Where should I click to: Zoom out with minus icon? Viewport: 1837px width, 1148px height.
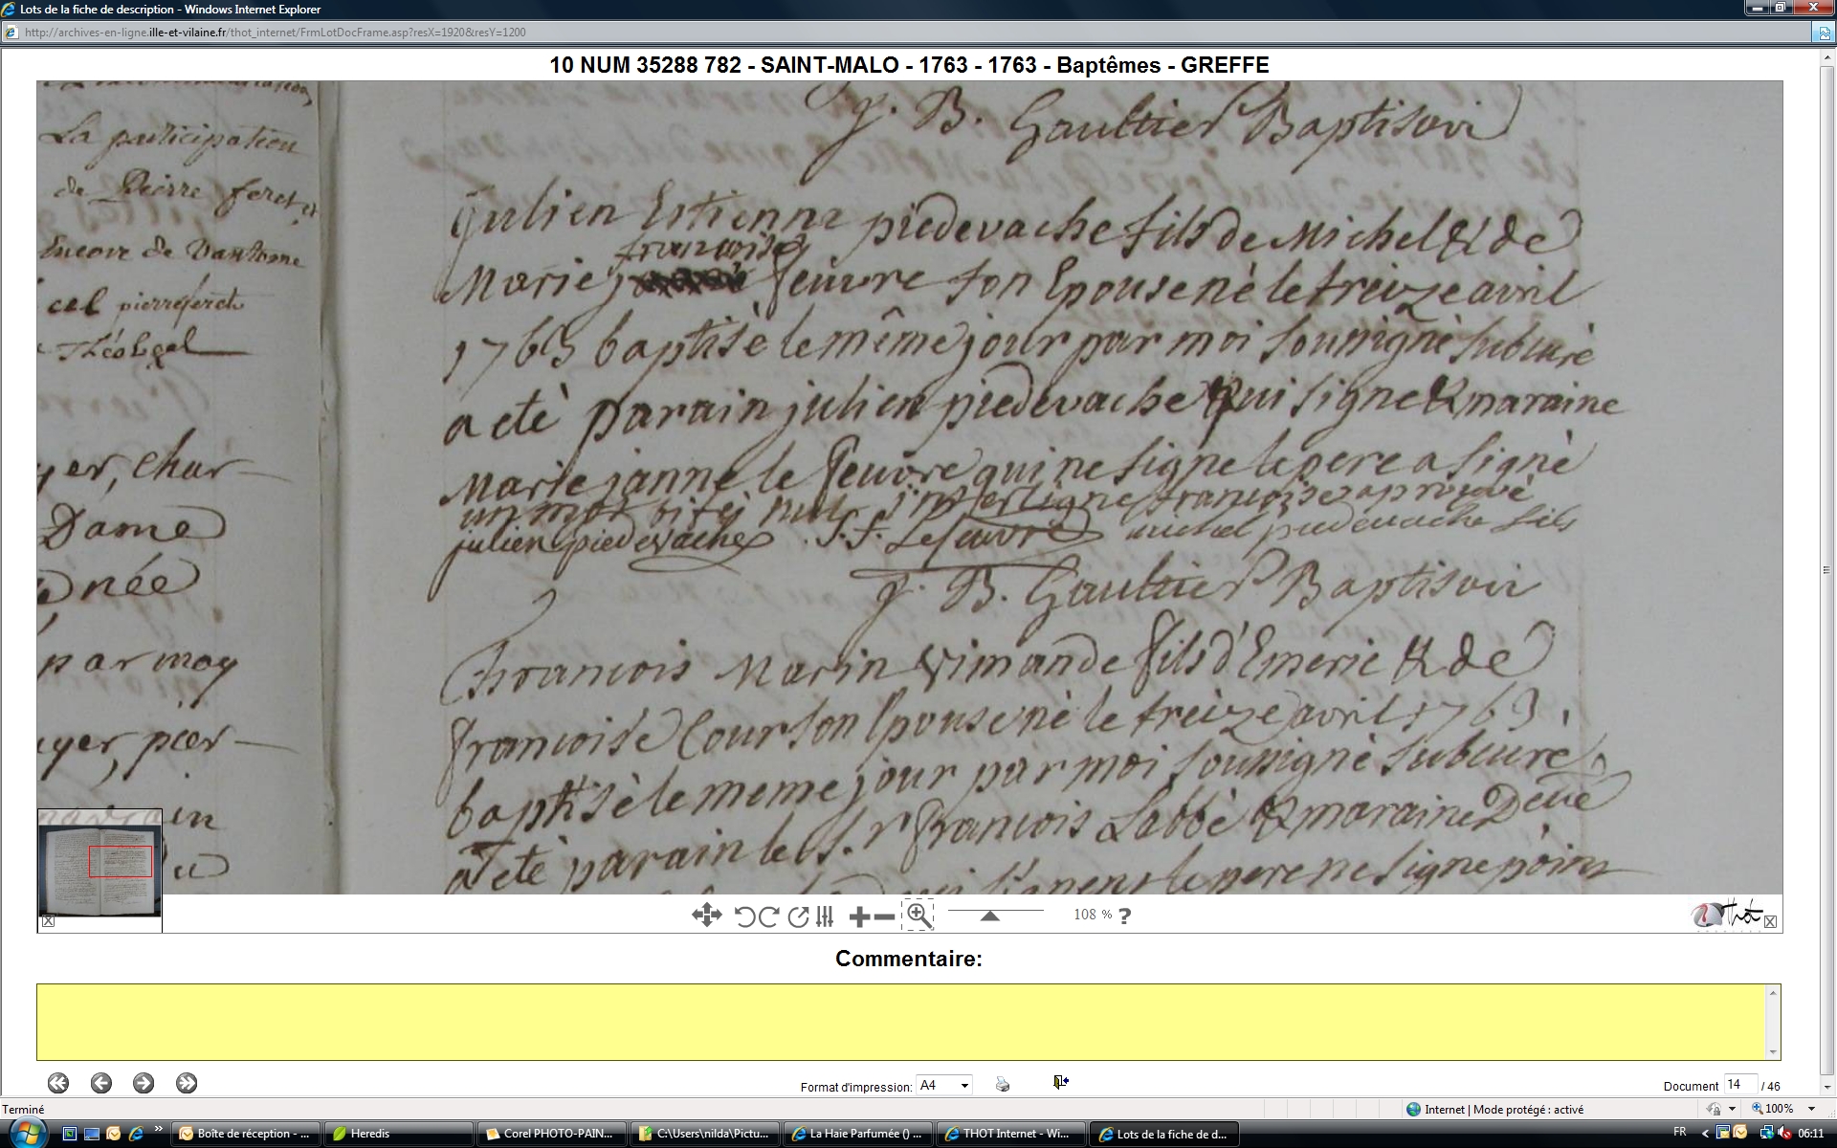[885, 916]
